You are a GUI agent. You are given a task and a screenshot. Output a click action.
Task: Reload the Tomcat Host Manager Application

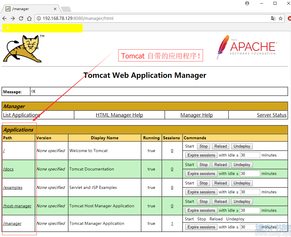click(x=221, y=201)
